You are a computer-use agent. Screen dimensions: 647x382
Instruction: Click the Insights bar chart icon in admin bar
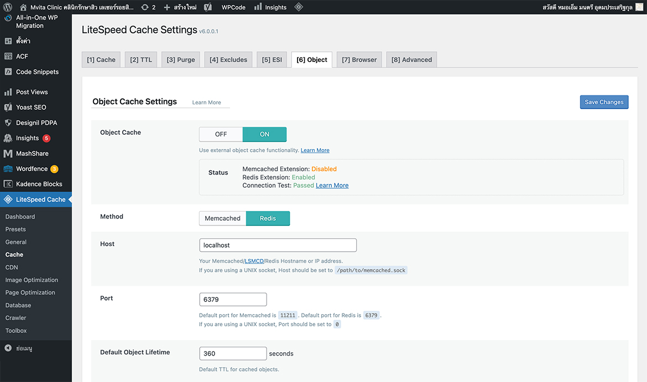tap(258, 7)
